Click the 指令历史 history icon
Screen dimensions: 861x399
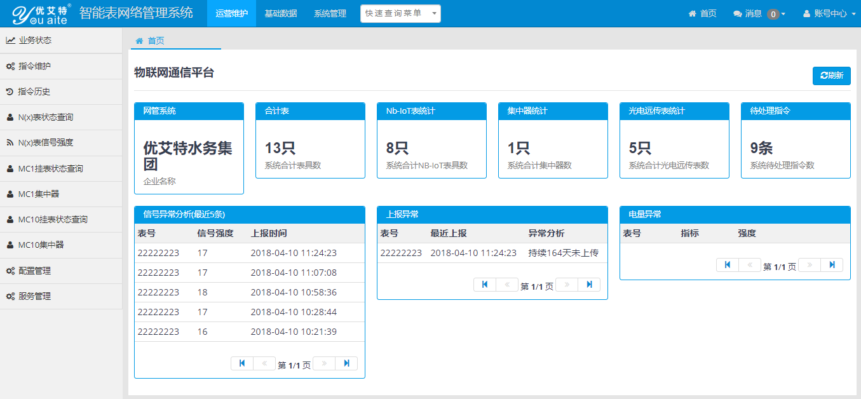(10, 92)
